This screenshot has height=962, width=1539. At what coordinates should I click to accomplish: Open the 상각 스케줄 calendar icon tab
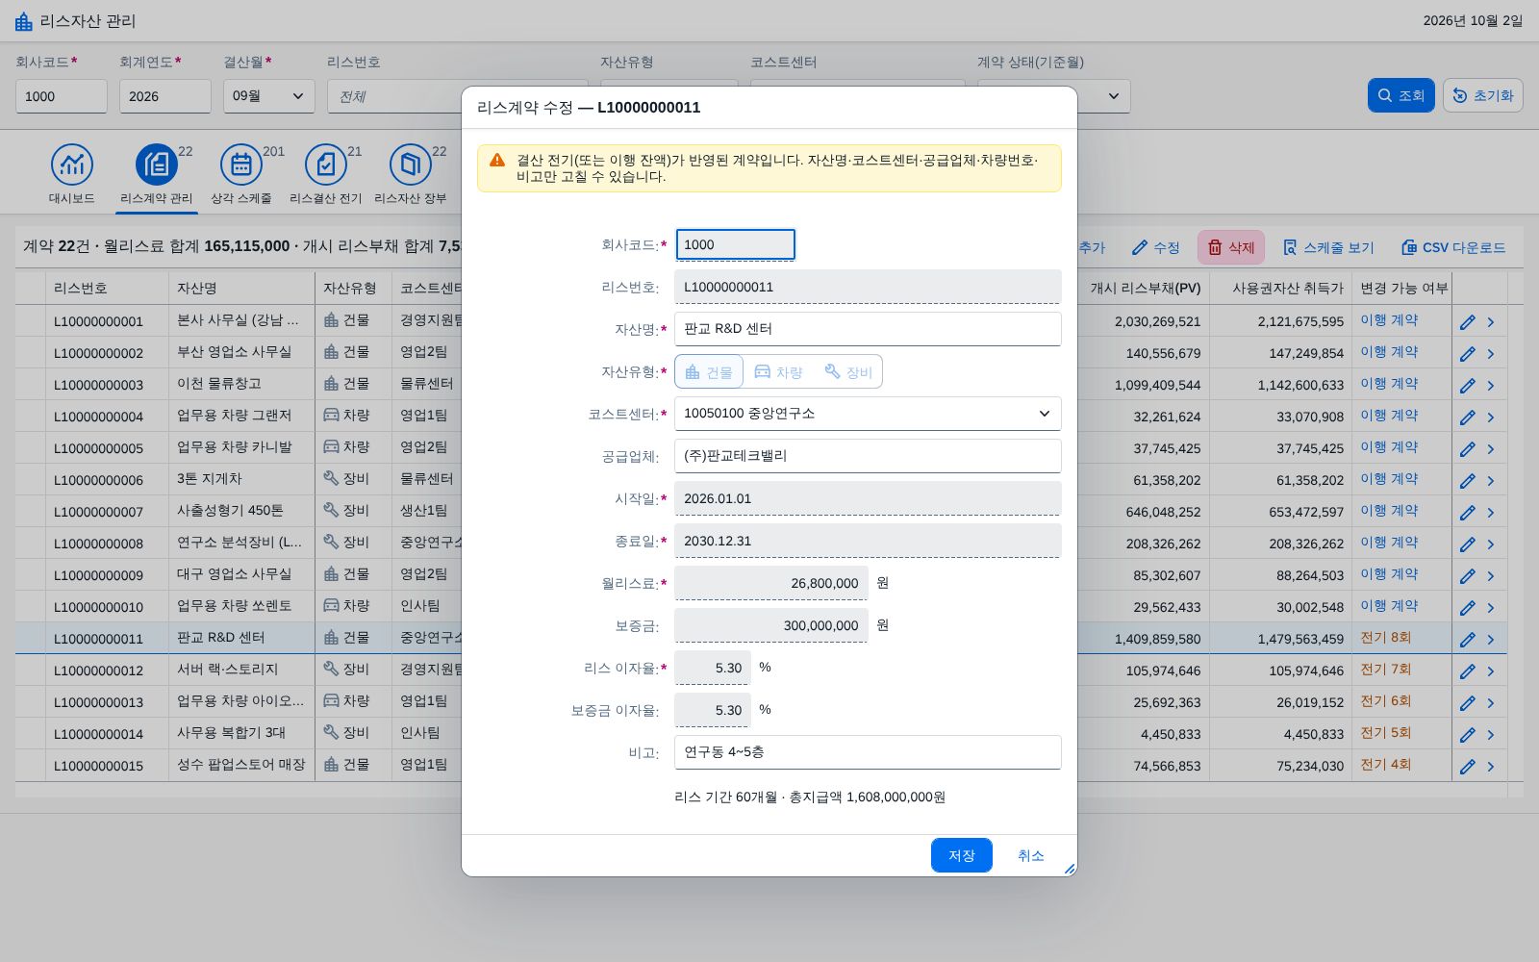(241, 174)
